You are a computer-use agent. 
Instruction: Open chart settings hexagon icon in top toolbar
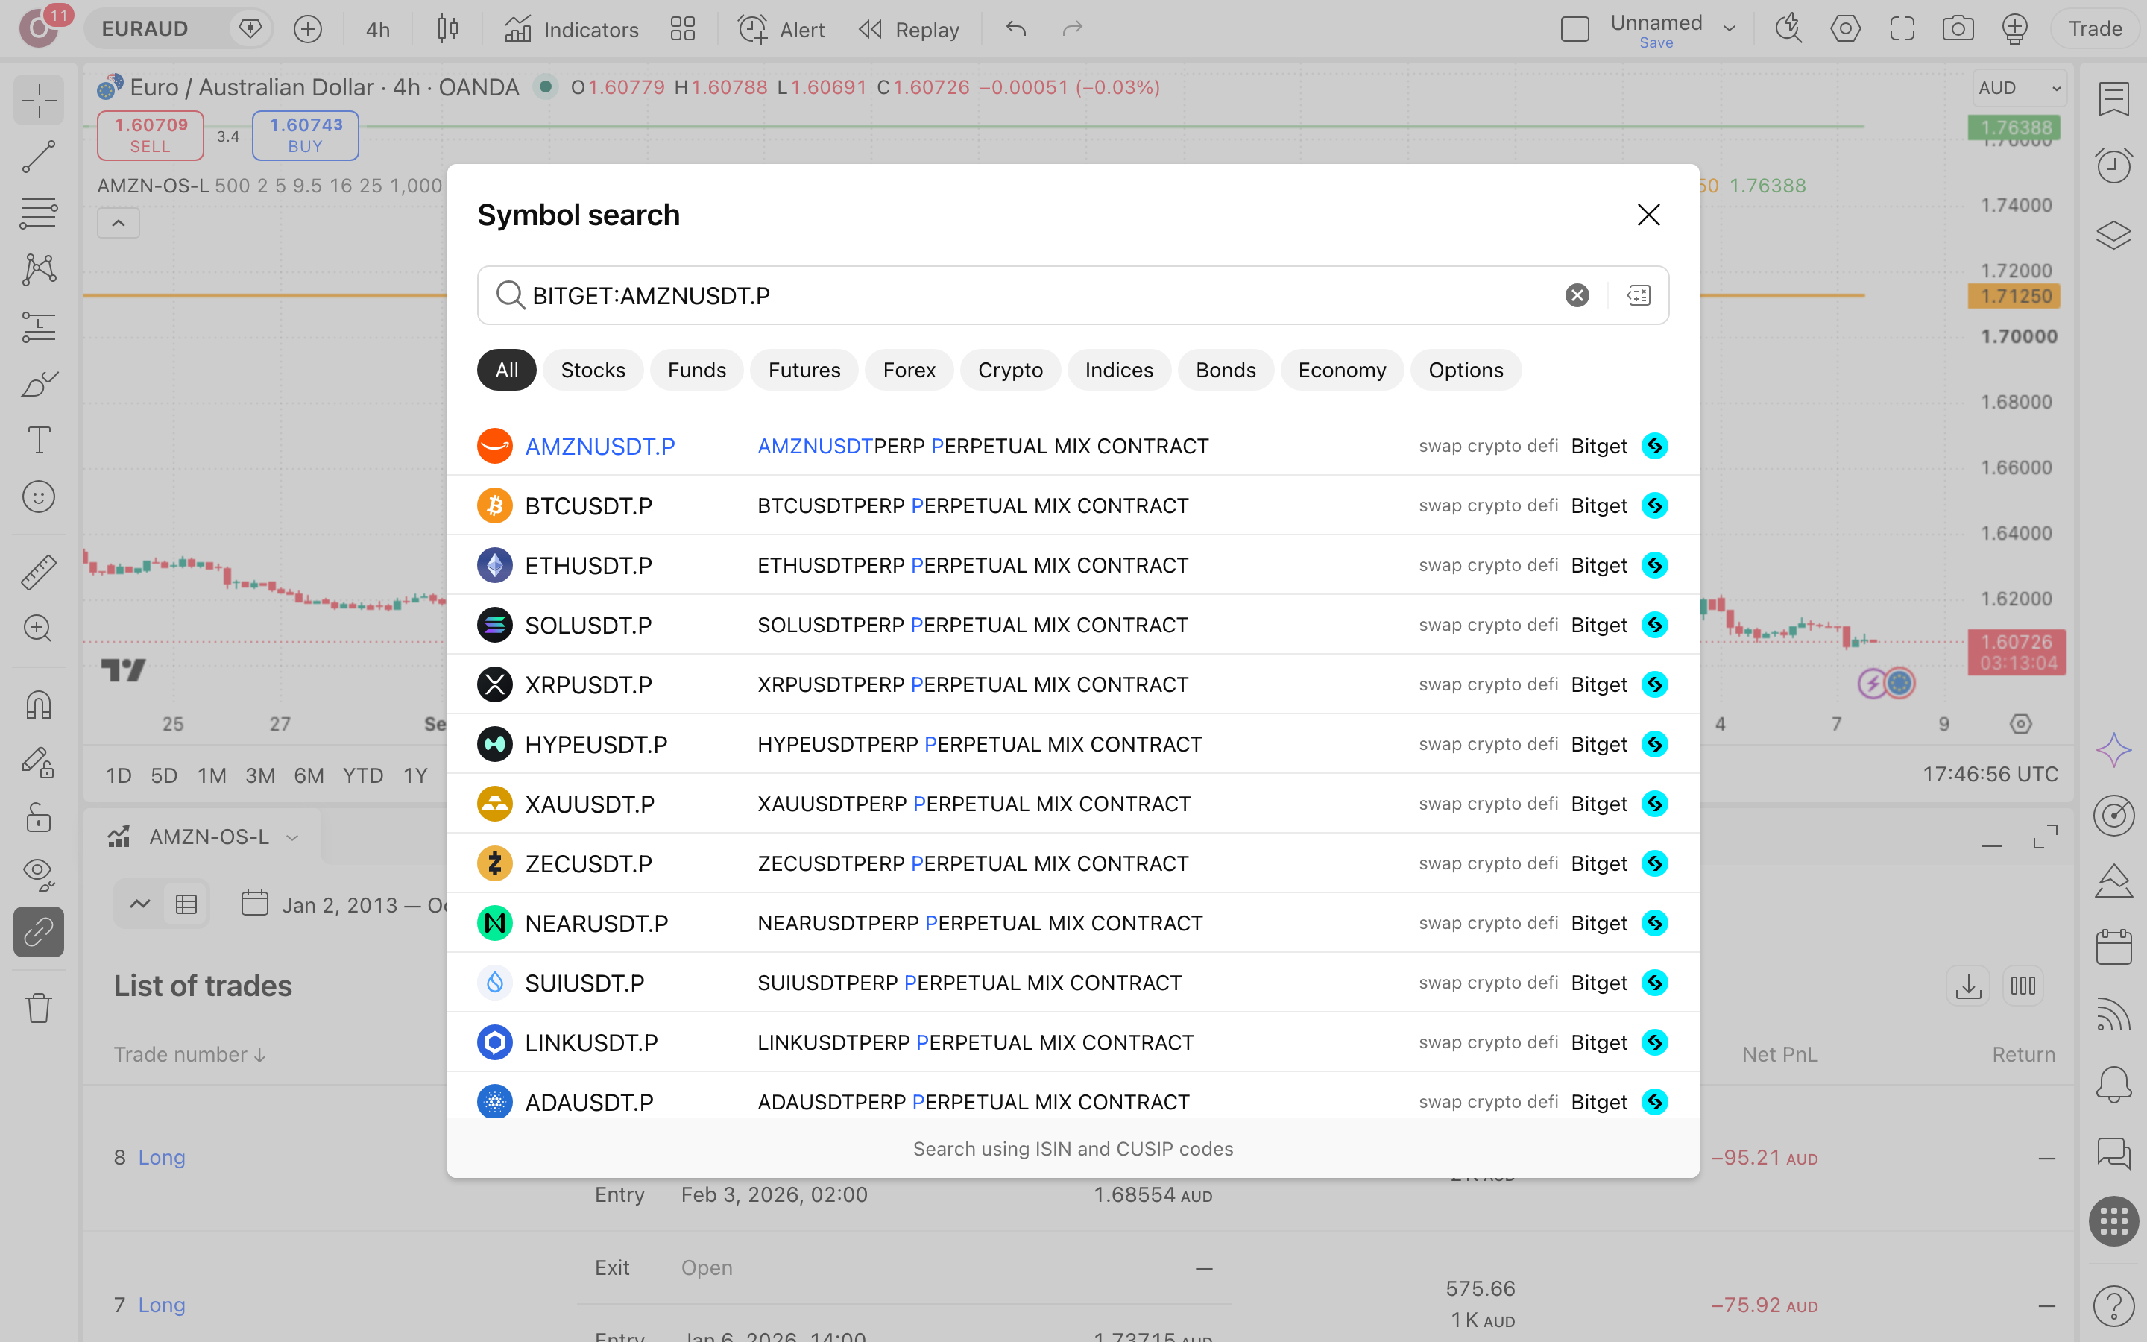1845,29
